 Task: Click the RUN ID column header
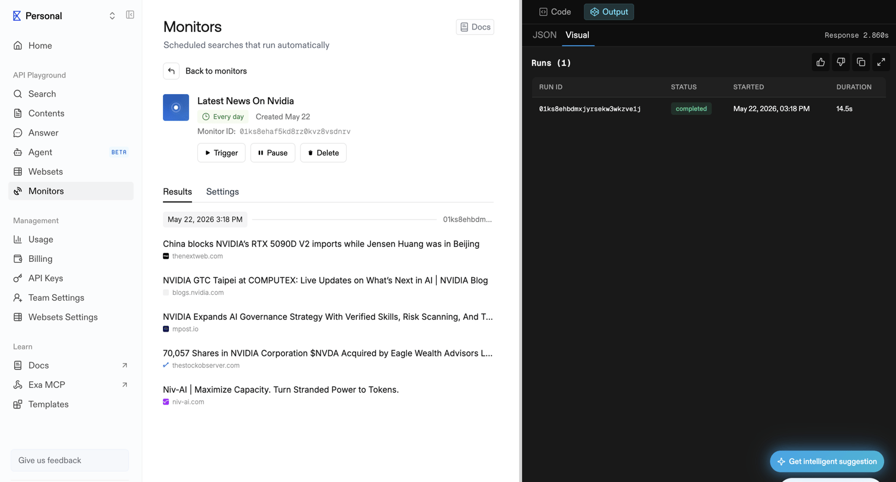click(x=551, y=87)
